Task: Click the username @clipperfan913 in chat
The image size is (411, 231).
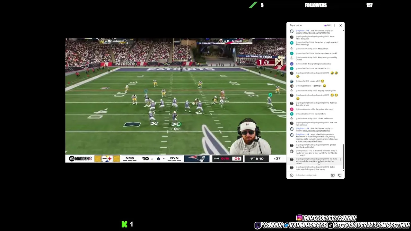Action: coord(302,81)
